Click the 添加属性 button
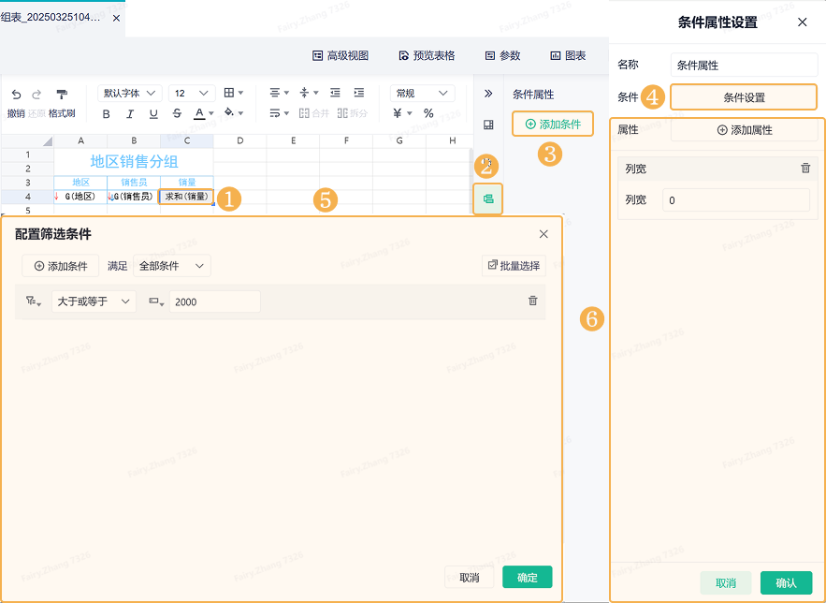The height and width of the screenshot is (603, 826). (744, 130)
